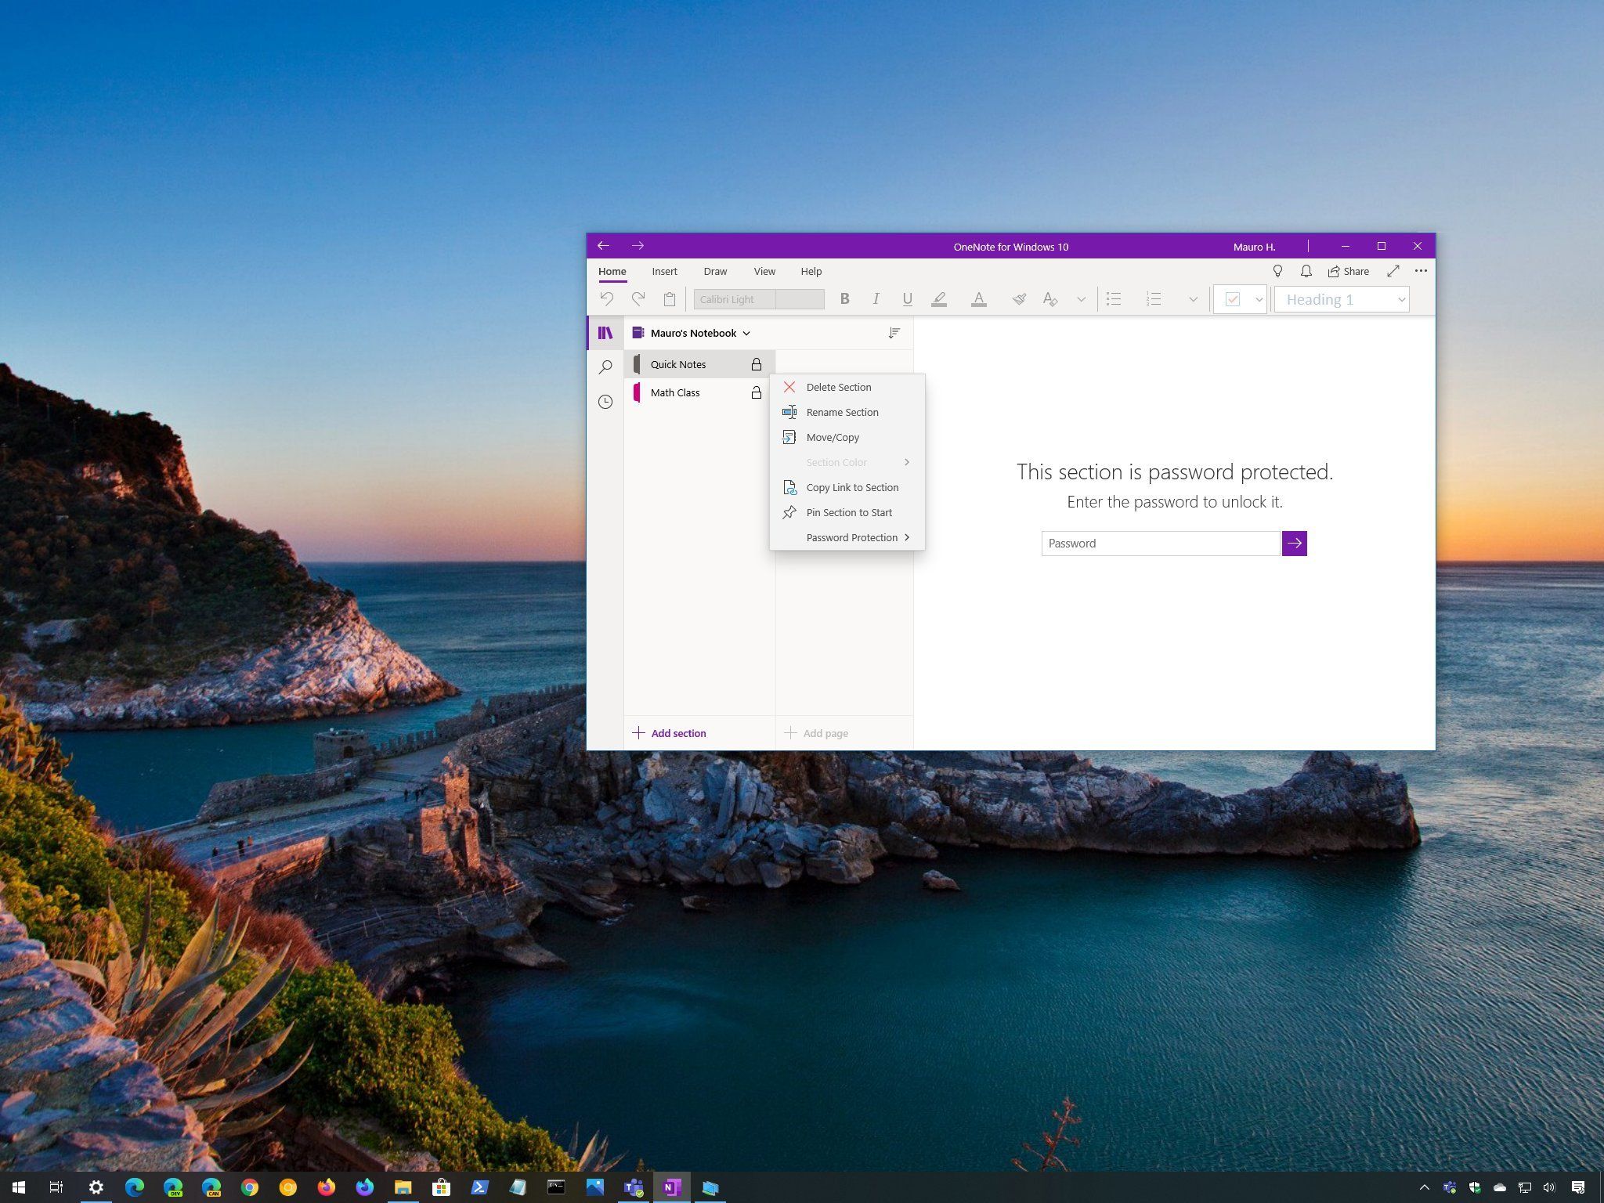Switch to the Draw tab
The width and height of the screenshot is (1604, 1203).
pyautogui.click(x=714, y=271)
